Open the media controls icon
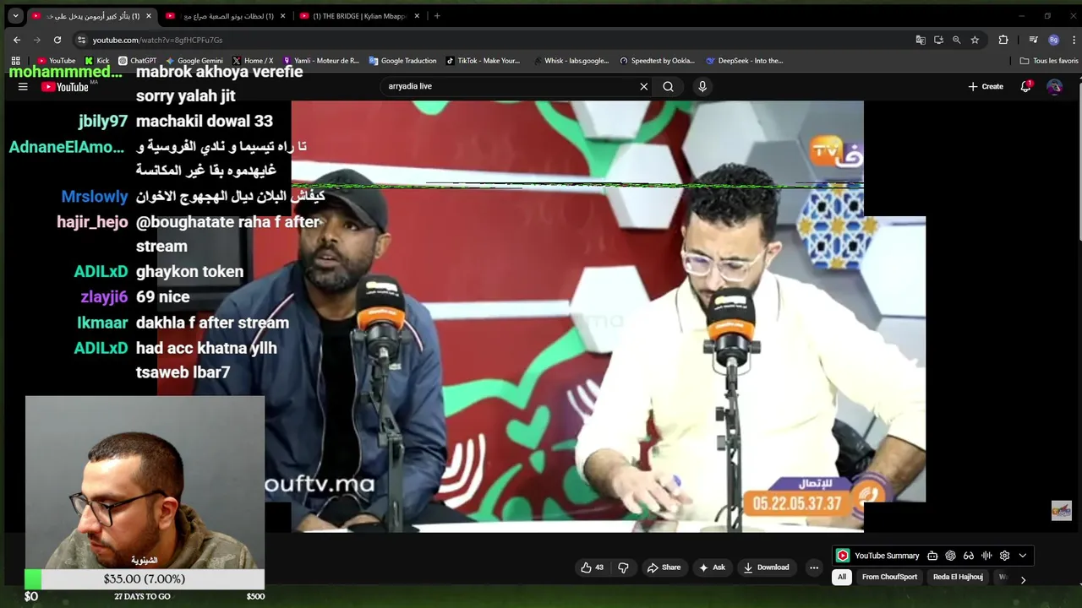Screen dimensions: 1082x608 pos(1033,40)
